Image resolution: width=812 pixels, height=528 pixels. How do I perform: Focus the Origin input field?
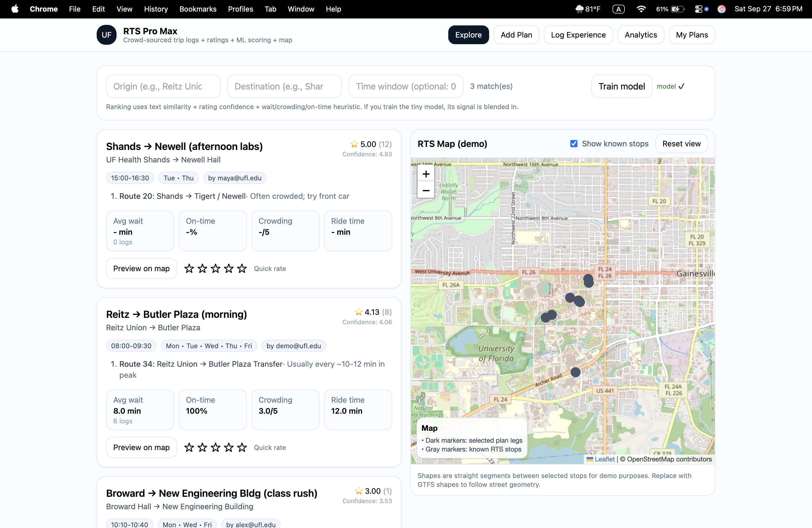[163, 86]
